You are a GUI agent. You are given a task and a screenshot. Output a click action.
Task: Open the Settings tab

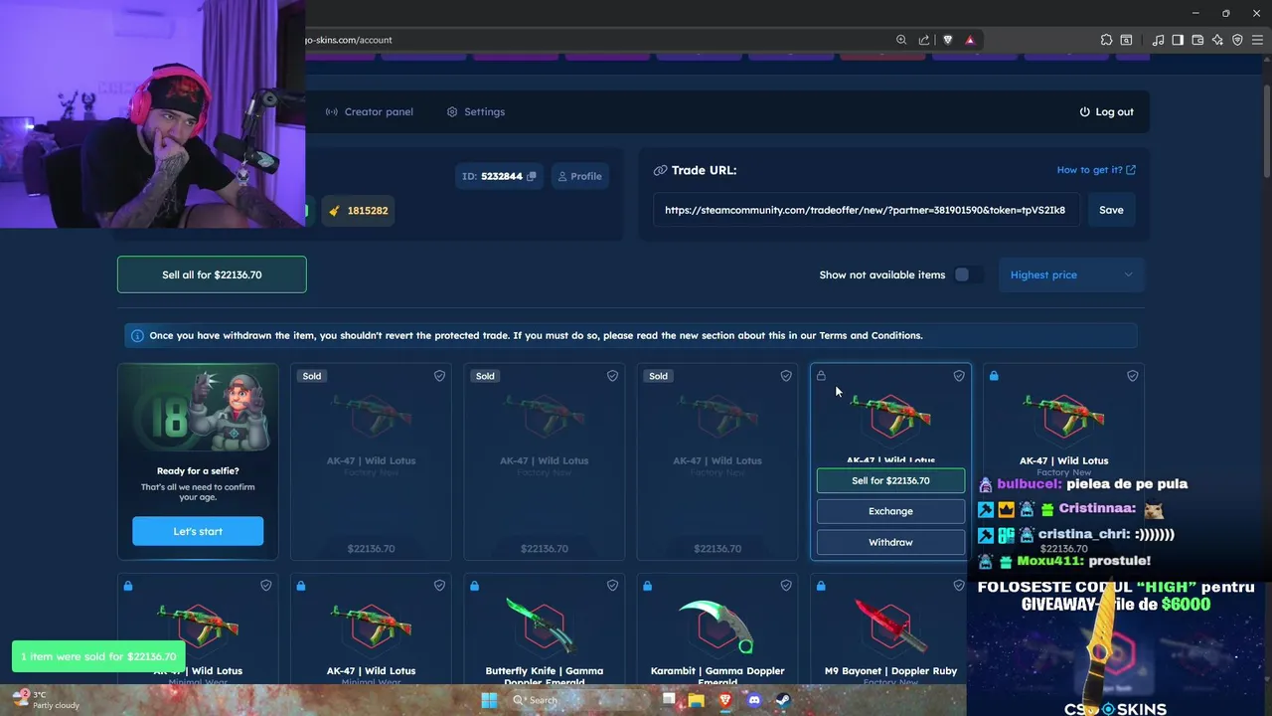[475, 111]
